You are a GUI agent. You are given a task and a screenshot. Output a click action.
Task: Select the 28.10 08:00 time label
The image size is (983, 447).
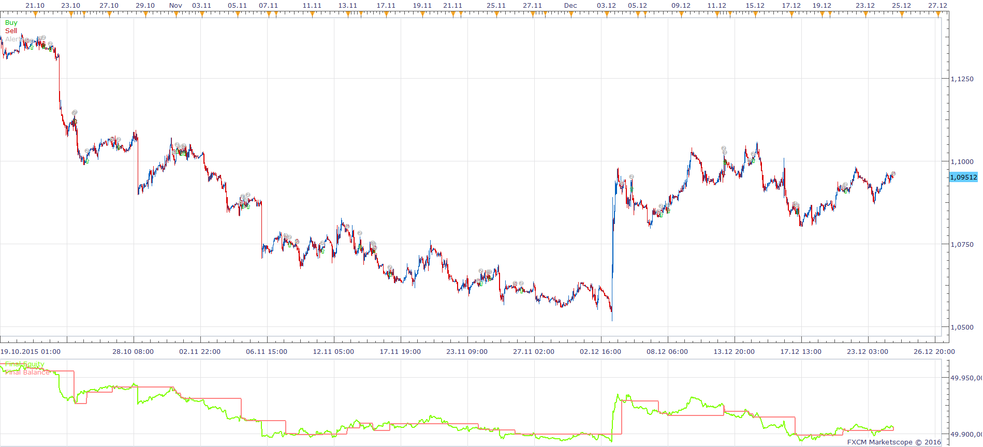(133, 352)
